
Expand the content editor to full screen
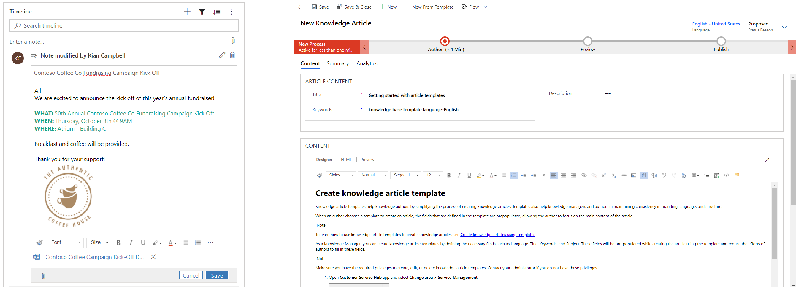coord(767,160)
